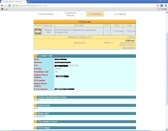Click the browser forward arrow
168x131 pixels.
(6, 6)
